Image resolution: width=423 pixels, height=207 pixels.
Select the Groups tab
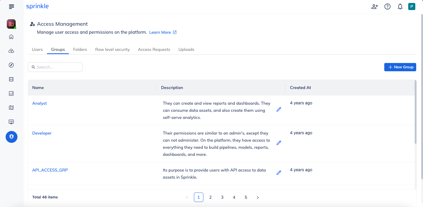pos(58,49)
